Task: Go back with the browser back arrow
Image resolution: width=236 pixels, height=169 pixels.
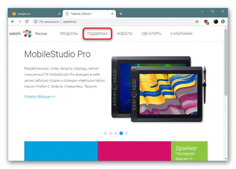Action: (x=13, y=22)
